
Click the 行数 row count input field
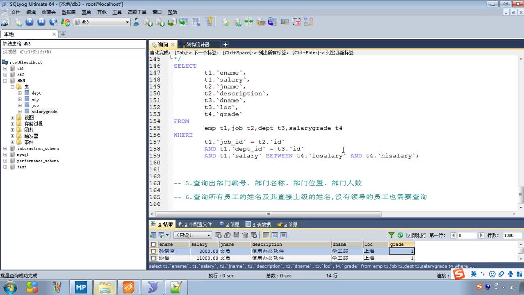click(513, 235)
